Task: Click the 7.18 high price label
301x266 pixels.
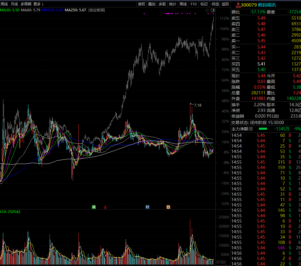Action: pyautogui.click(x=198, y=105)
